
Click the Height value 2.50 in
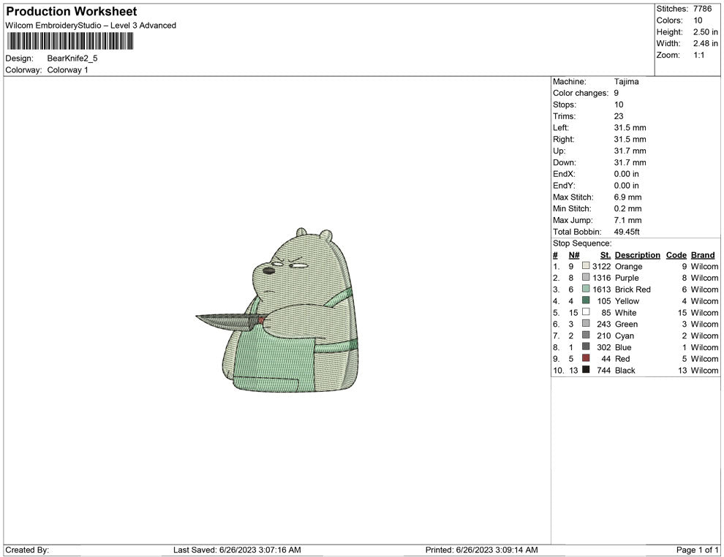point(705,32)
